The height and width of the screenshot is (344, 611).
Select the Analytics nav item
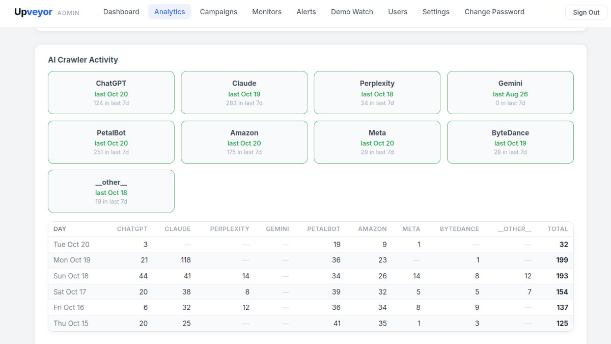170,12
